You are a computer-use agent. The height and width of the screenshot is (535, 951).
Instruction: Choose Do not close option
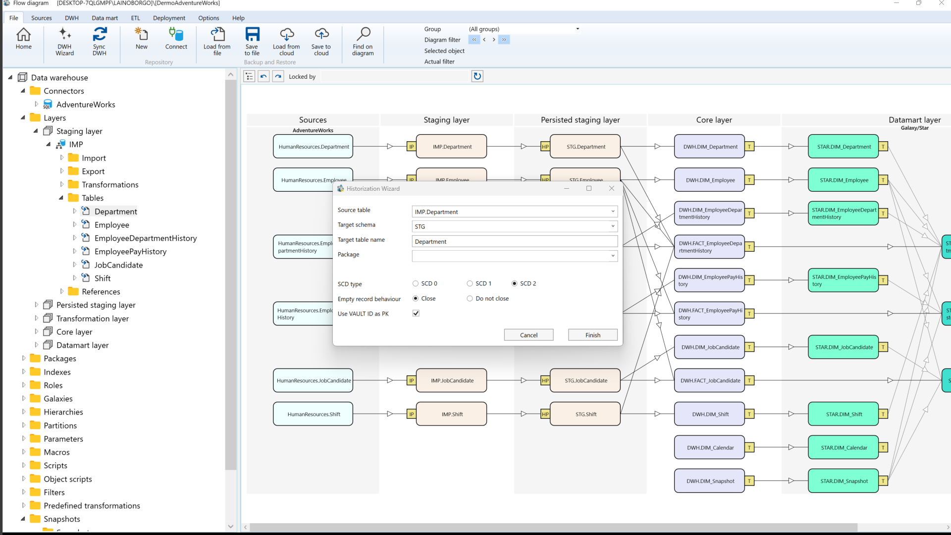point(470,299)
